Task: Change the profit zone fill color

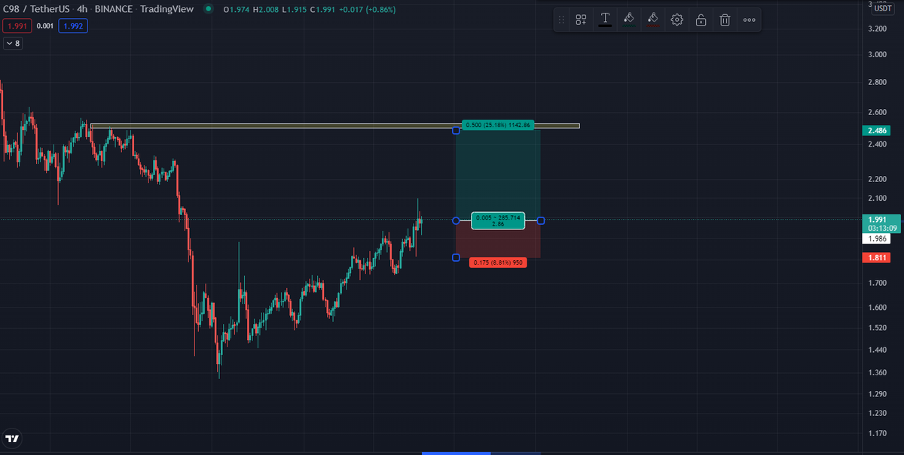Action: (629, 20)
